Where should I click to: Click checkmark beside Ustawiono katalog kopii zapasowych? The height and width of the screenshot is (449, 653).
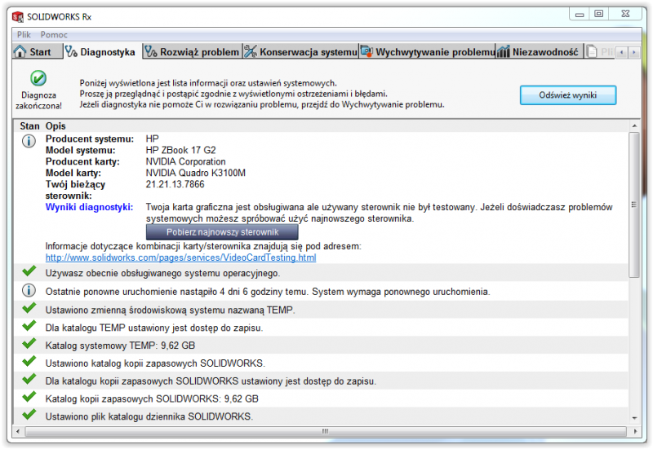click(29, 362)
